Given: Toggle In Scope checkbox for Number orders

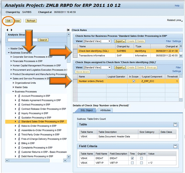Looking at the screenshot, I should click(x=134, y=81).
